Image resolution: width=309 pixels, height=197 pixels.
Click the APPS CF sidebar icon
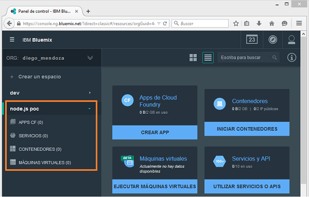point(13,122)
